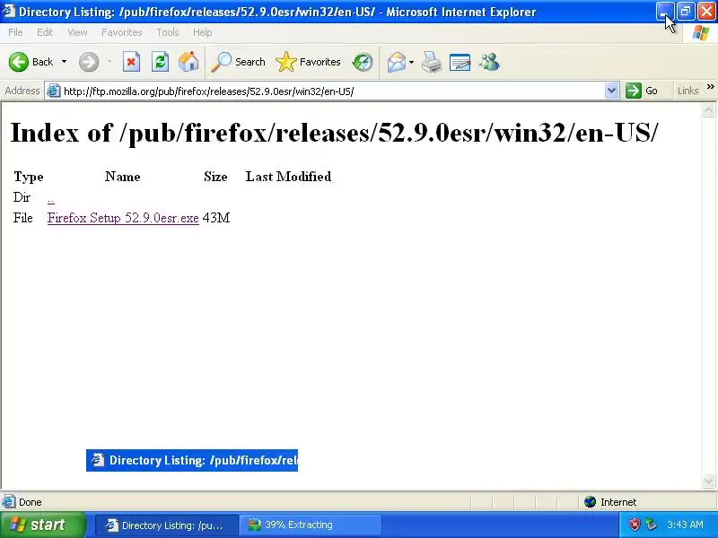Expand the Mail dropdown arrow

411,62
